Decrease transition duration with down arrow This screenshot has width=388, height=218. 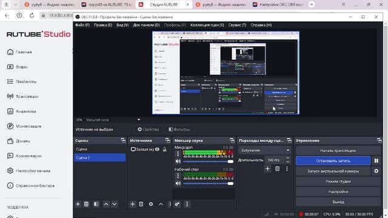tap(287, 162)
